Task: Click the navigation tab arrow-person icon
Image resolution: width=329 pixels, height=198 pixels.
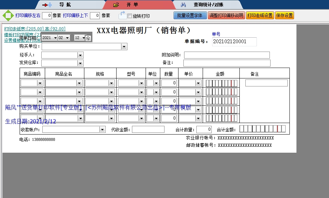Action: coord(47,5)
